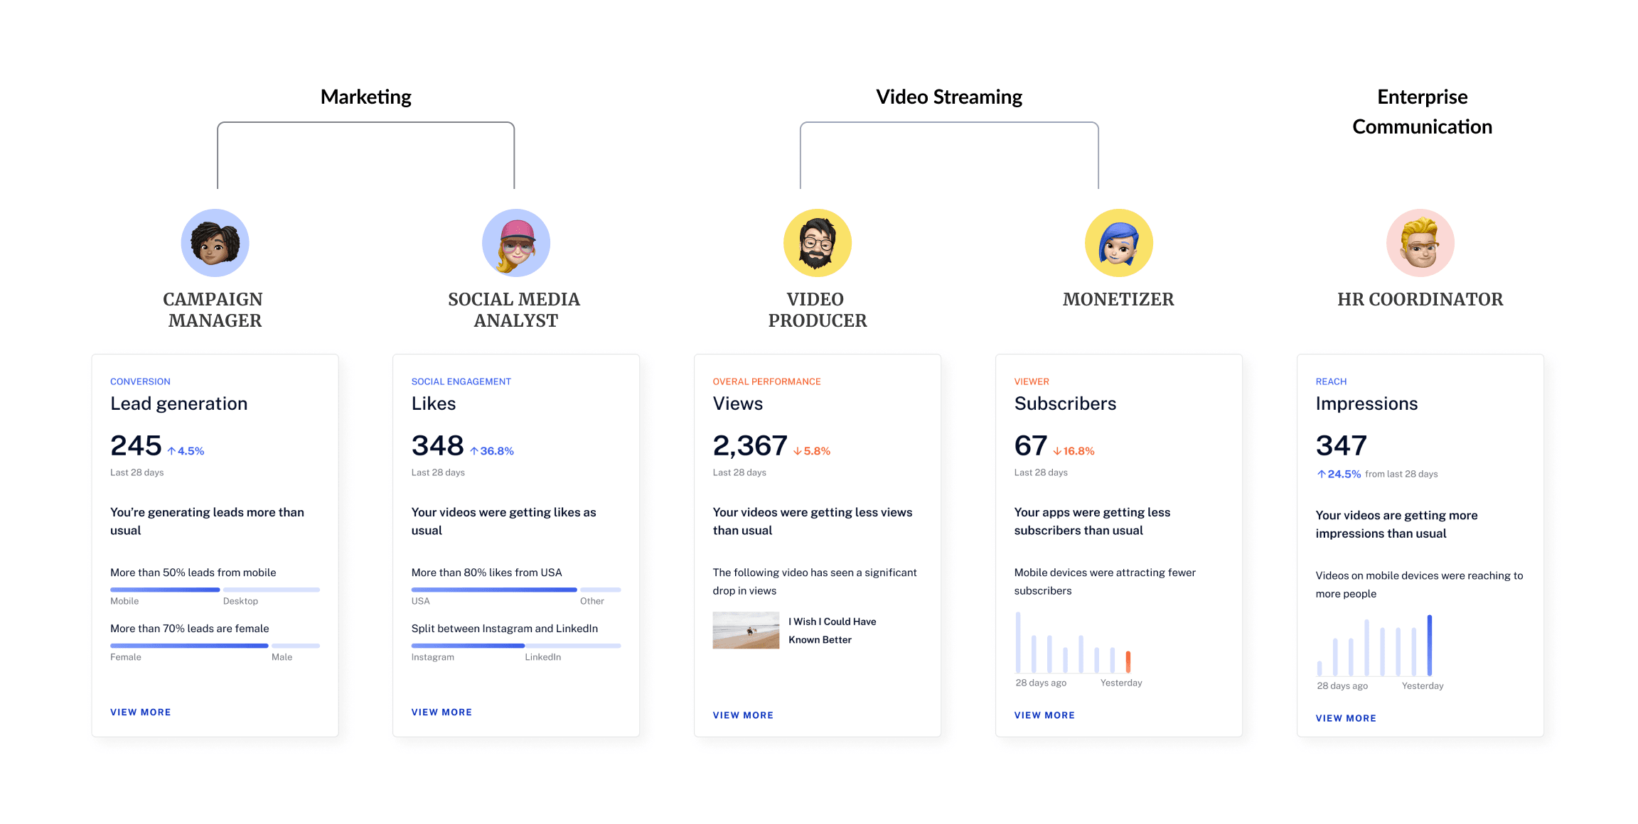The height and width of the screenshot is (824, 1638).
Task: Click the 24.5% impressions increase indicator
Action: coord(1339,474)
